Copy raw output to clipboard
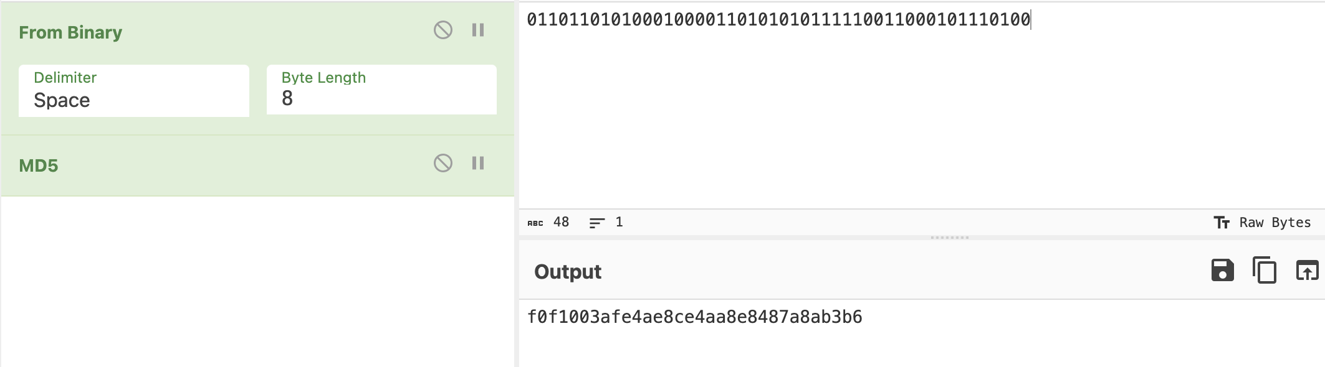 click(x=1265, y=271)
